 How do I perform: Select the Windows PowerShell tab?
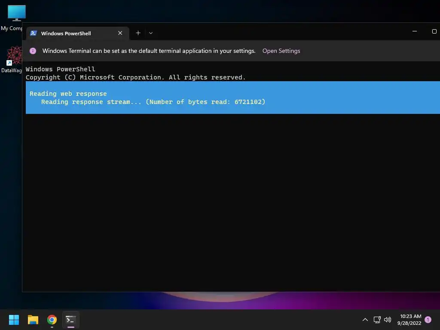[x=78, y=34]
